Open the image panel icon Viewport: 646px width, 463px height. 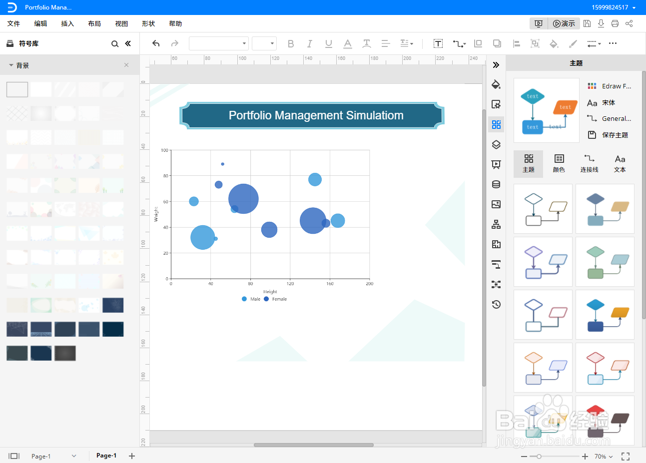click(x=496, y=204)
